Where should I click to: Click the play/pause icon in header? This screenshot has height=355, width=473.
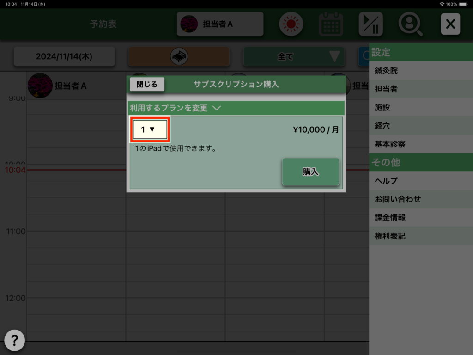370,24
